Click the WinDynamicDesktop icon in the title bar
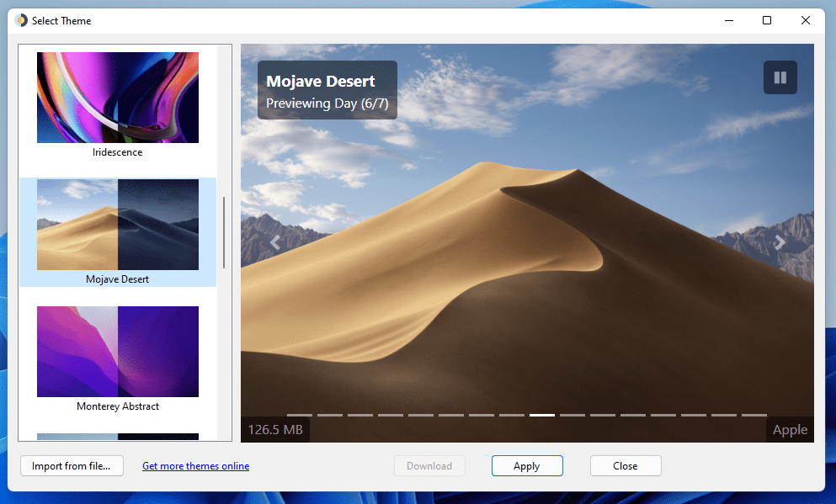This screenshot has height=504, width=836. [x=21, y=20]
